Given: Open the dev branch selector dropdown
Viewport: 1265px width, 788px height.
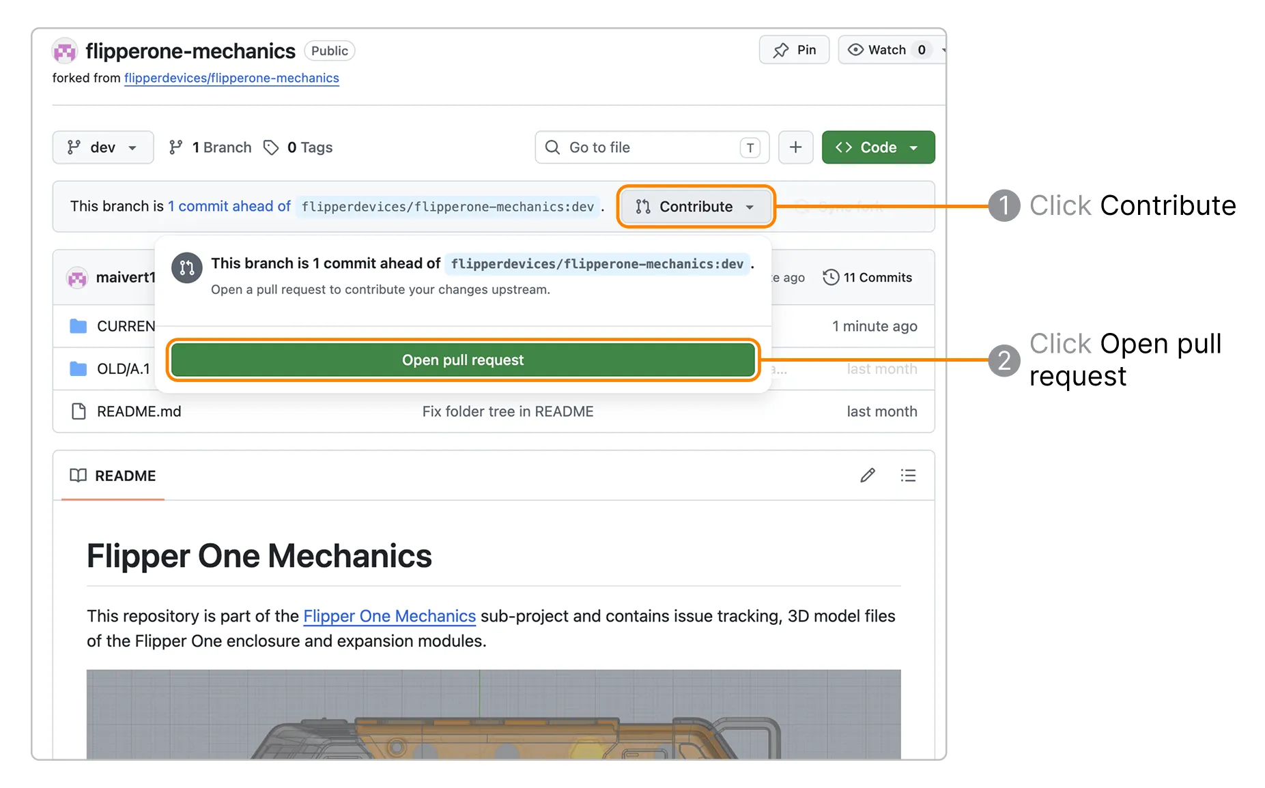Looking at the screenshot, I should (103, 147).
